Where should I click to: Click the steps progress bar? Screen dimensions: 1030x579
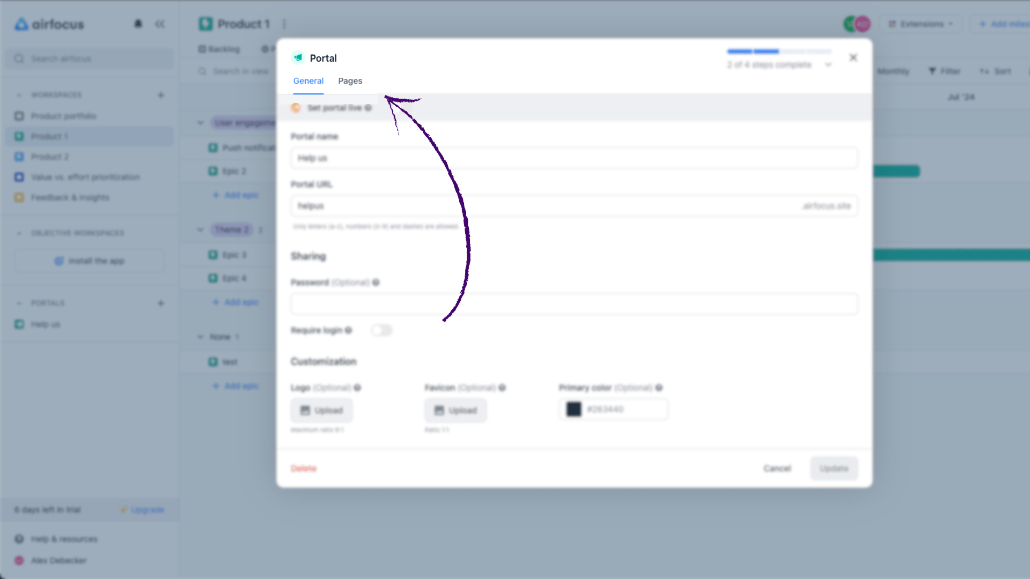coord(779,51)
